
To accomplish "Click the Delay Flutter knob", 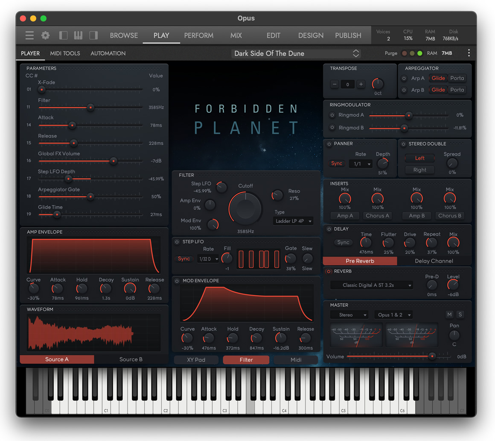I will click(388, 243).
